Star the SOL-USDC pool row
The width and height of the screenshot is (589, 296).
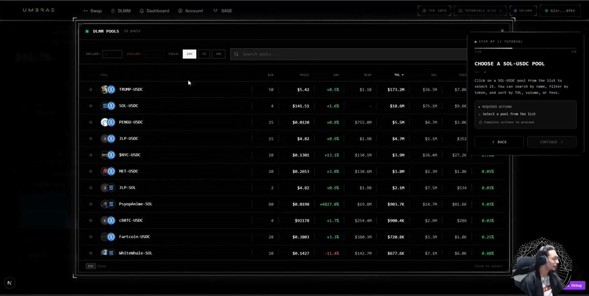coord(91,106)
